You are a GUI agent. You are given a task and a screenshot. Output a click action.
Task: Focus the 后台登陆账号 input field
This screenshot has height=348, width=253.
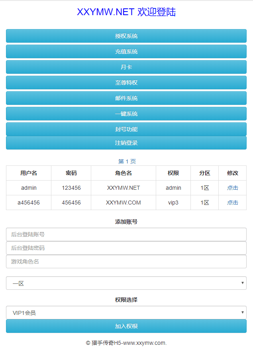point(126,234)
